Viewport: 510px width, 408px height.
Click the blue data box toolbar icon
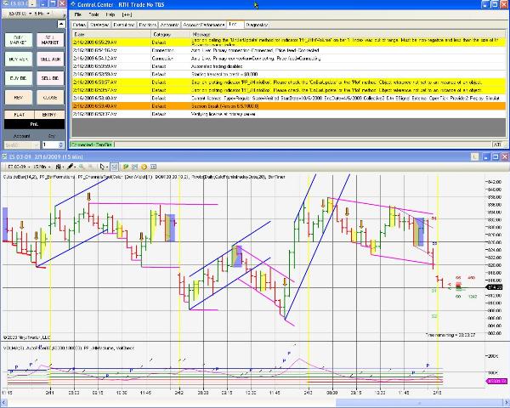(135, 167)
